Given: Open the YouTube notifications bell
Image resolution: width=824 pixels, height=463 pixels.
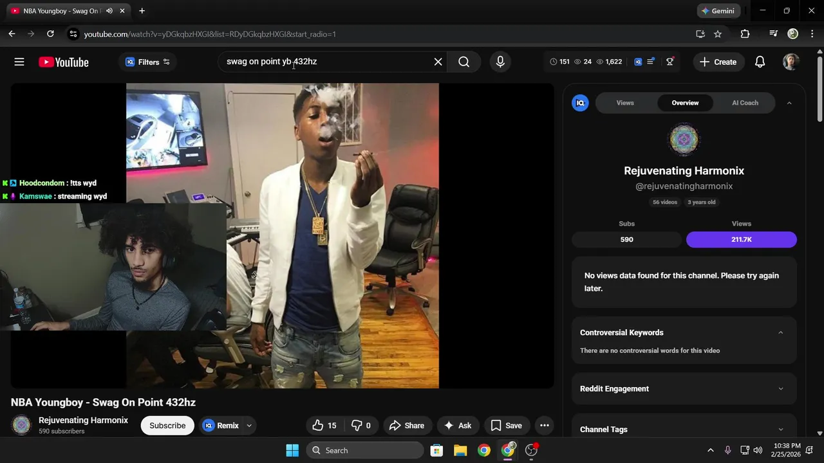Looking at the screenshot, I should [760, 62].
